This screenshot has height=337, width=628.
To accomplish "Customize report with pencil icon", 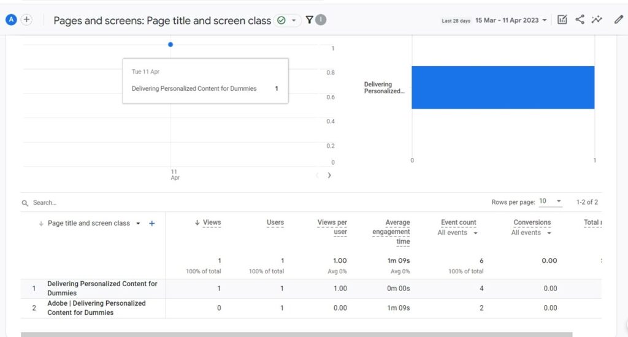I will pos(618,20).
